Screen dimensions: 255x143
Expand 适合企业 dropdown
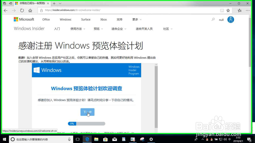click(x=119, y=29)
